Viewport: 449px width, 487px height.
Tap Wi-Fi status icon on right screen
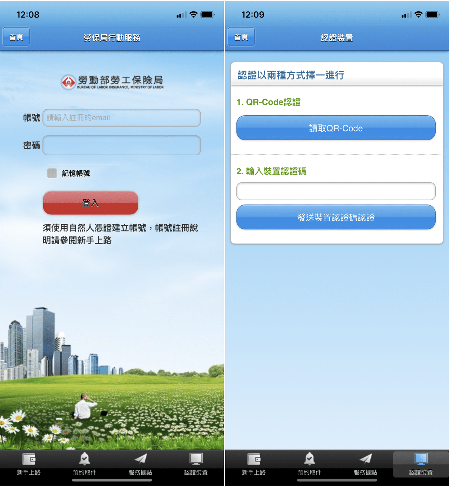(x=418, y=14)
